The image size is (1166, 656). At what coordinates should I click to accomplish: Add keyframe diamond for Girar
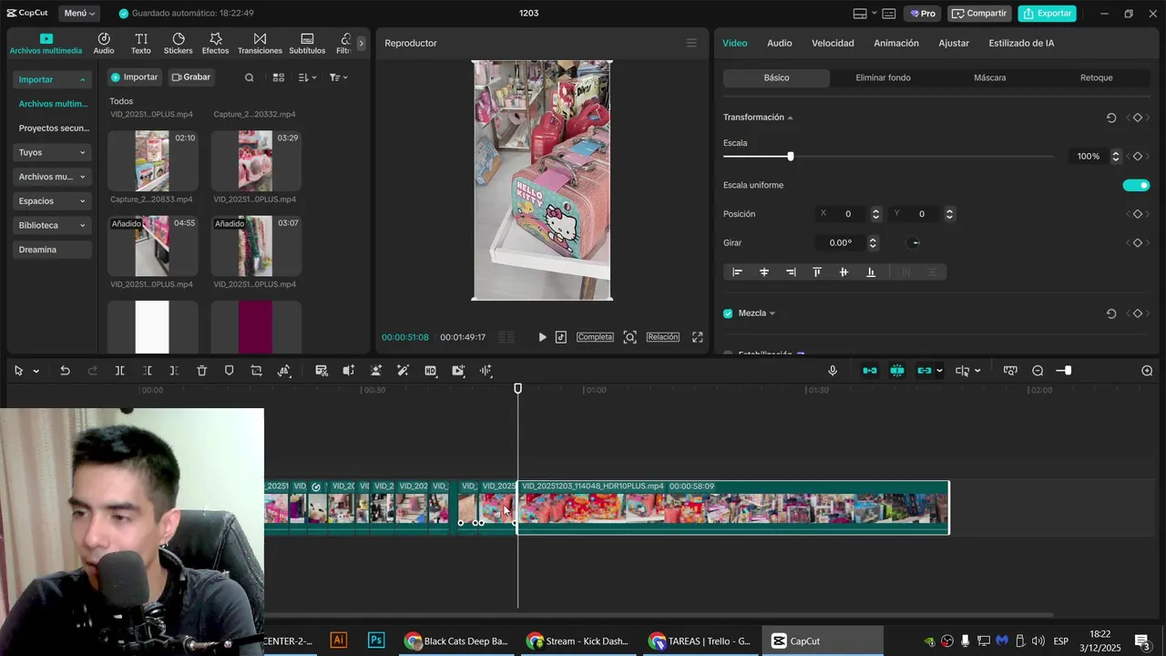click(x=1137, y=243)
